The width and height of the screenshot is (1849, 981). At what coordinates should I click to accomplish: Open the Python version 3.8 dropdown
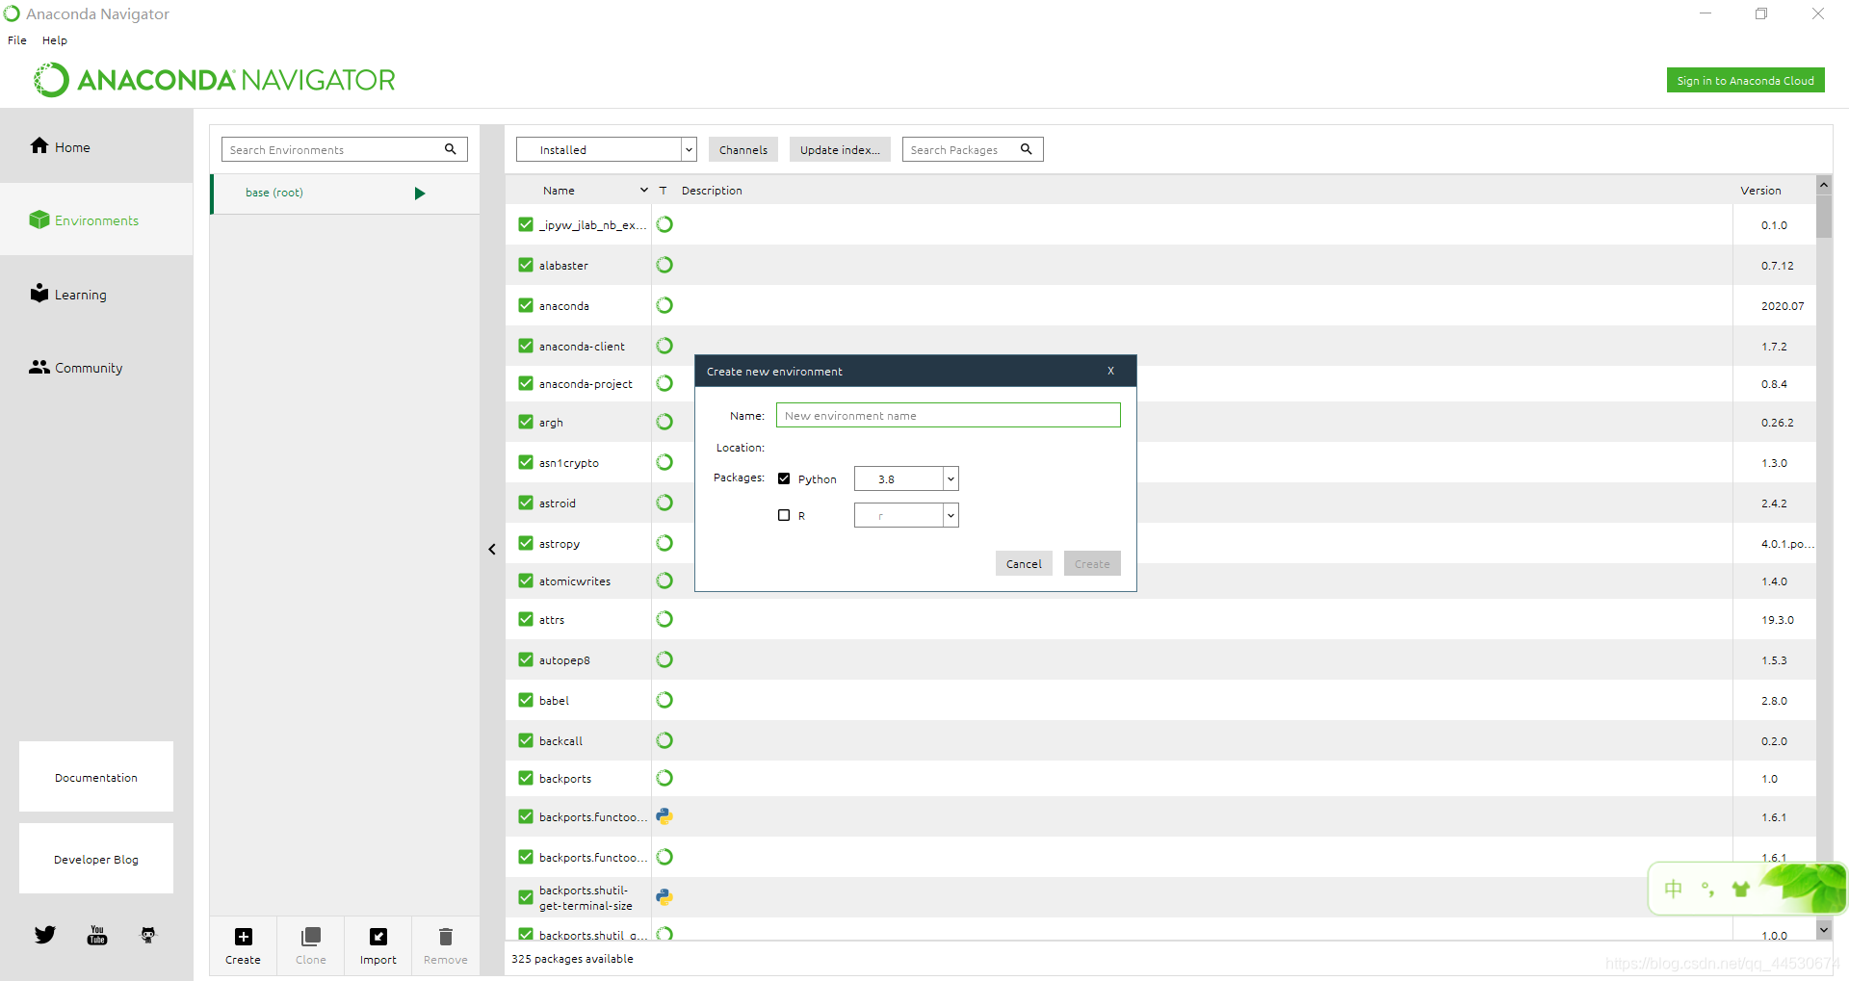tap(906, 478)
